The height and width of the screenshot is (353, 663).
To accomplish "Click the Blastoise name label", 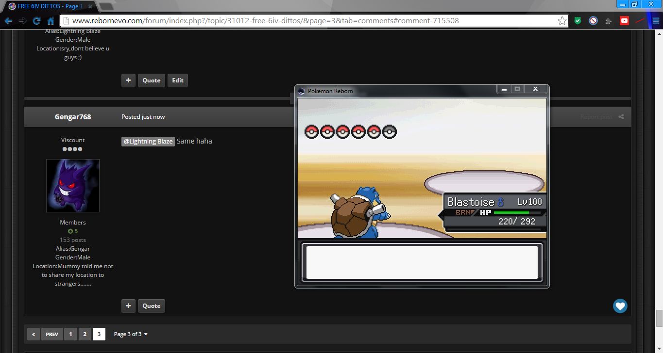I will pyautogui.click(x=471, y=202).
